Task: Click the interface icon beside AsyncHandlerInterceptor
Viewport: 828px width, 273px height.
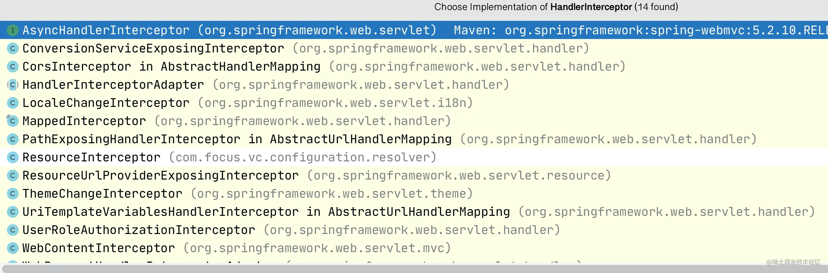Action: (12, 30)
